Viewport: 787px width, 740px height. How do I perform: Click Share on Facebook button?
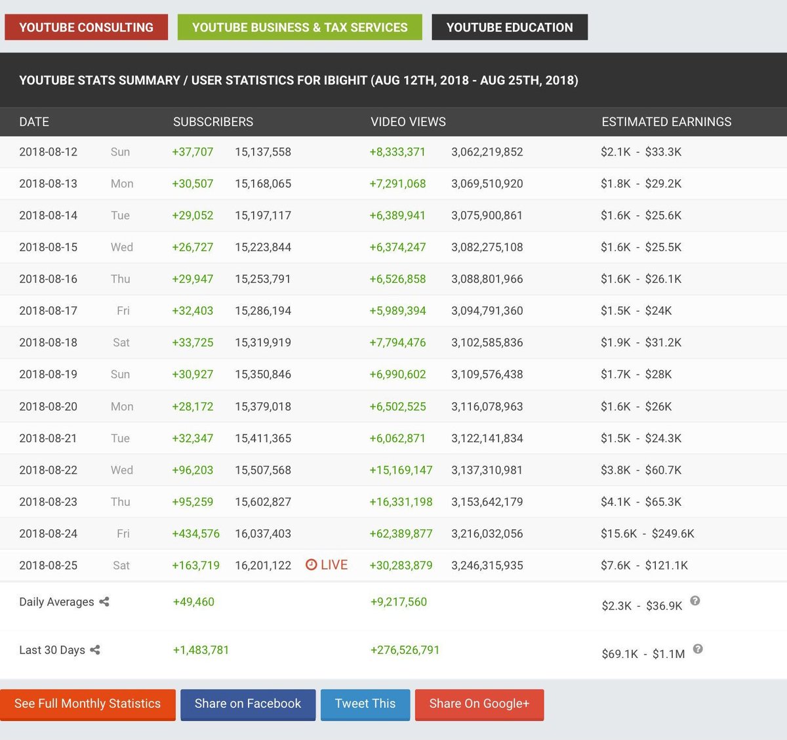pos(248,705)
